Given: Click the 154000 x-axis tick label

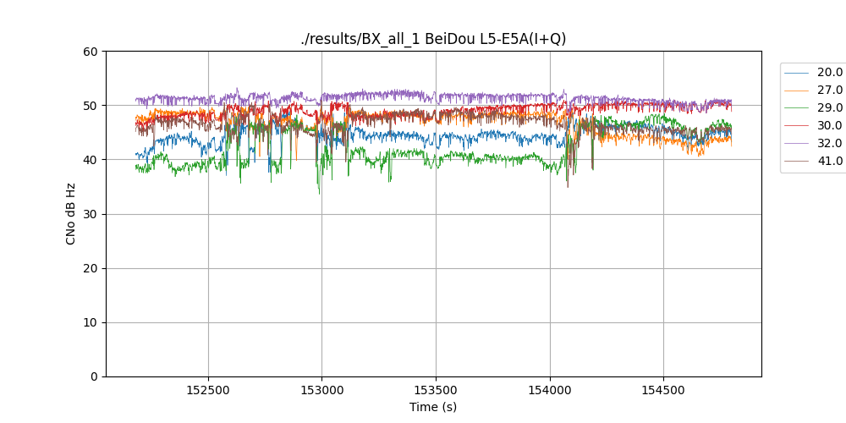Looking at the screenshot, I should [x=550, y=391].
